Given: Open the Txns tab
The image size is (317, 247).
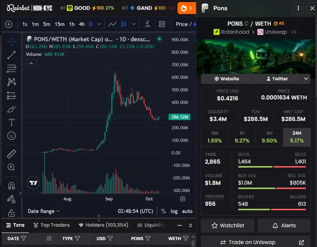Looking at the screenshot, I should tap(15, 225).
